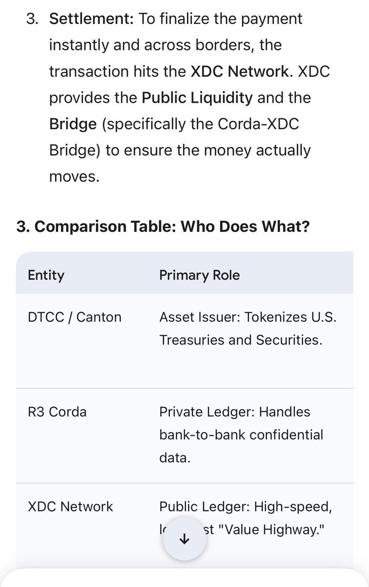Click the bold "Public Liquidity" text
369x587 pixels.
pos(197,98)
